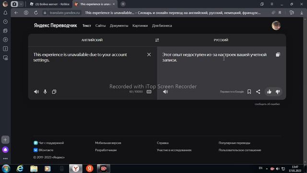Launch Internet Explorer from taskbar

20,169
